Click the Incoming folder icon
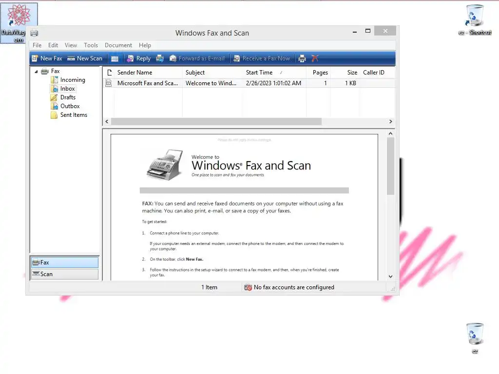Image resolution: width=499 pixels, height=374 pixels. pos(55,80)
